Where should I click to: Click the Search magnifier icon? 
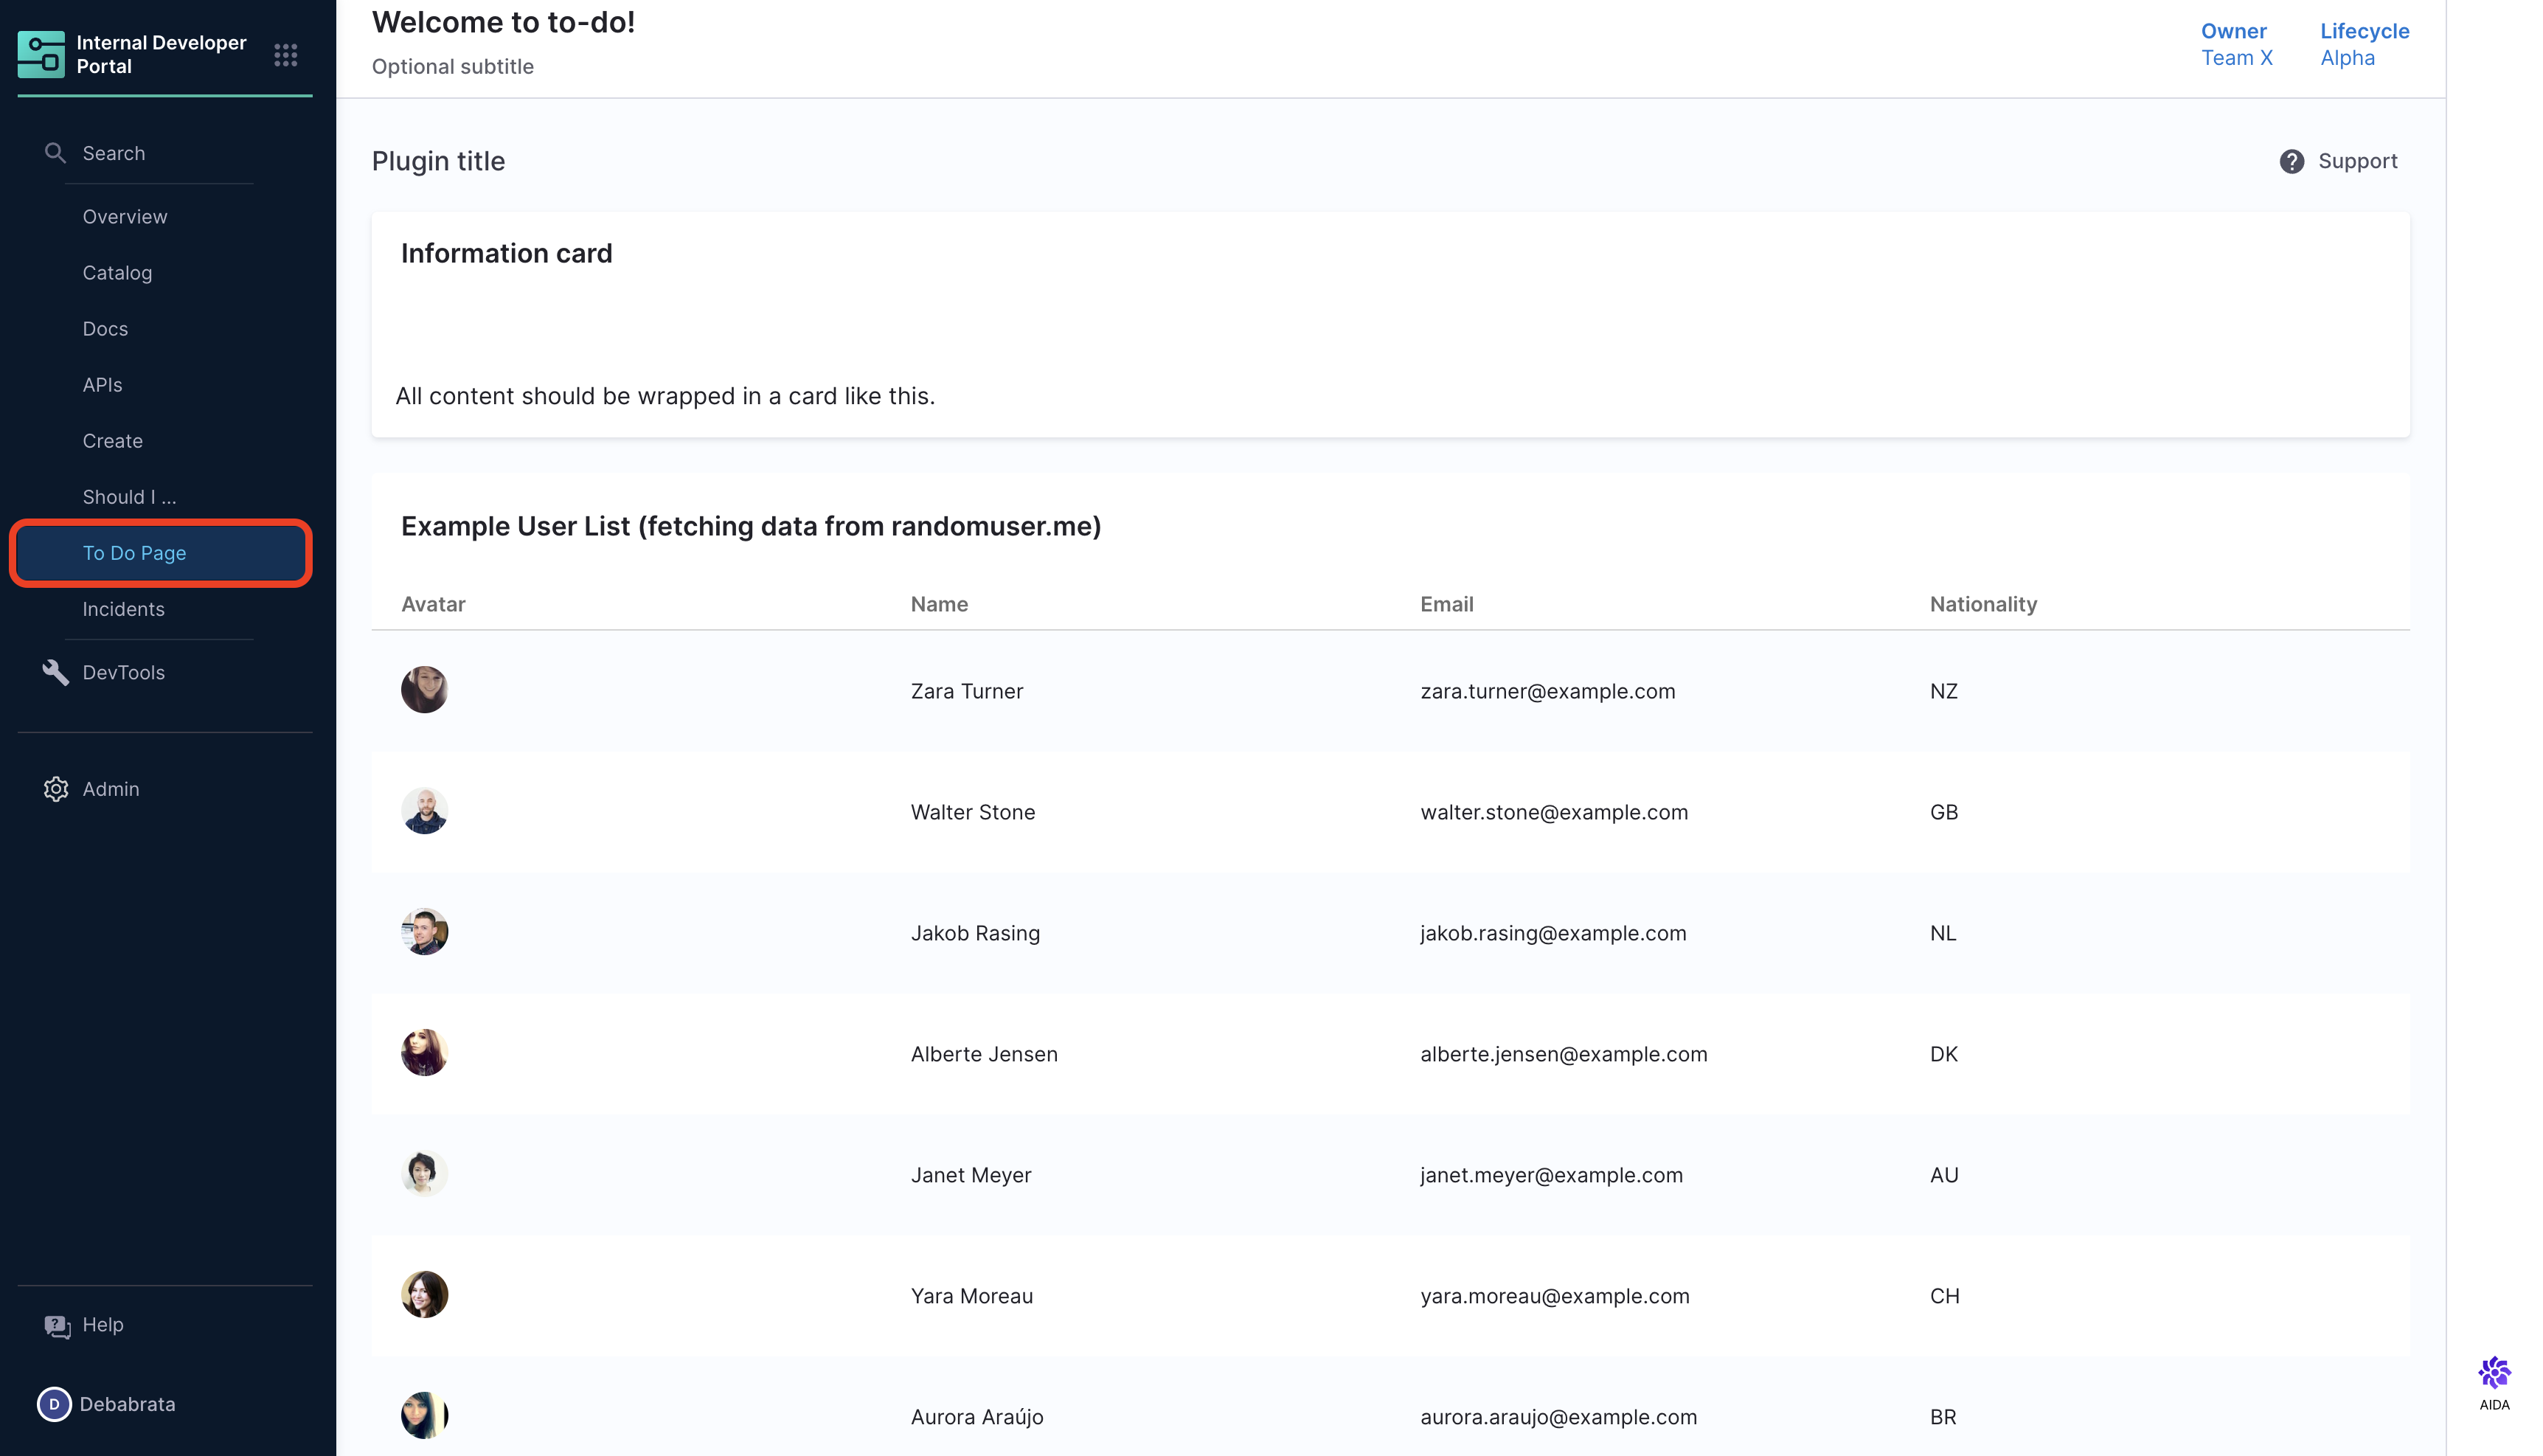[x=55, y=153]
